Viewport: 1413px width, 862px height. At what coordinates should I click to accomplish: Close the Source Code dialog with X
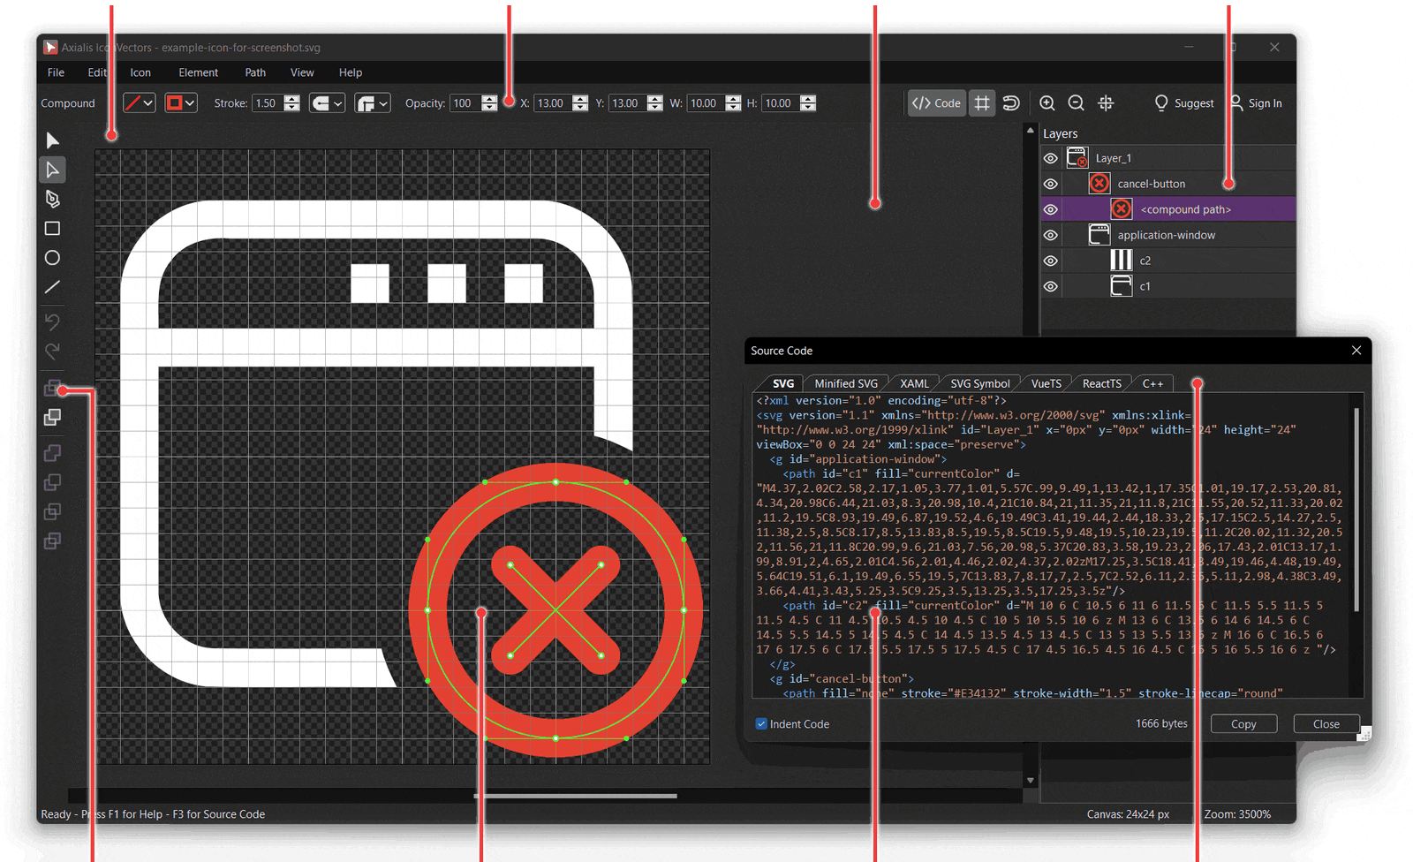click(1356, 351)
